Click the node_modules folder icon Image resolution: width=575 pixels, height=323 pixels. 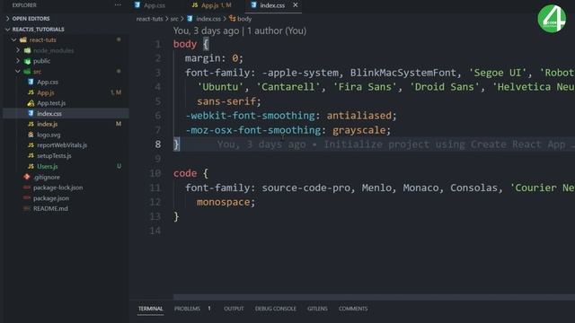[x=27, y=50]
